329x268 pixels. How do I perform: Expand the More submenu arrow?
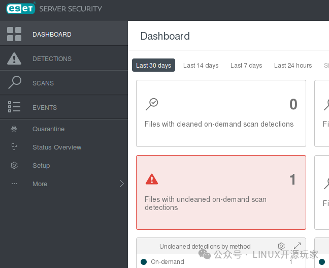tap(121, 184)
